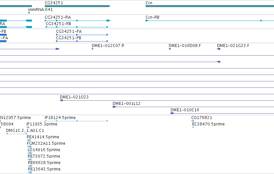The height and width of the screenshot is (174, 274).
Task: Click the DME1-010C16 clone start arrow
Action: [173, 113]
